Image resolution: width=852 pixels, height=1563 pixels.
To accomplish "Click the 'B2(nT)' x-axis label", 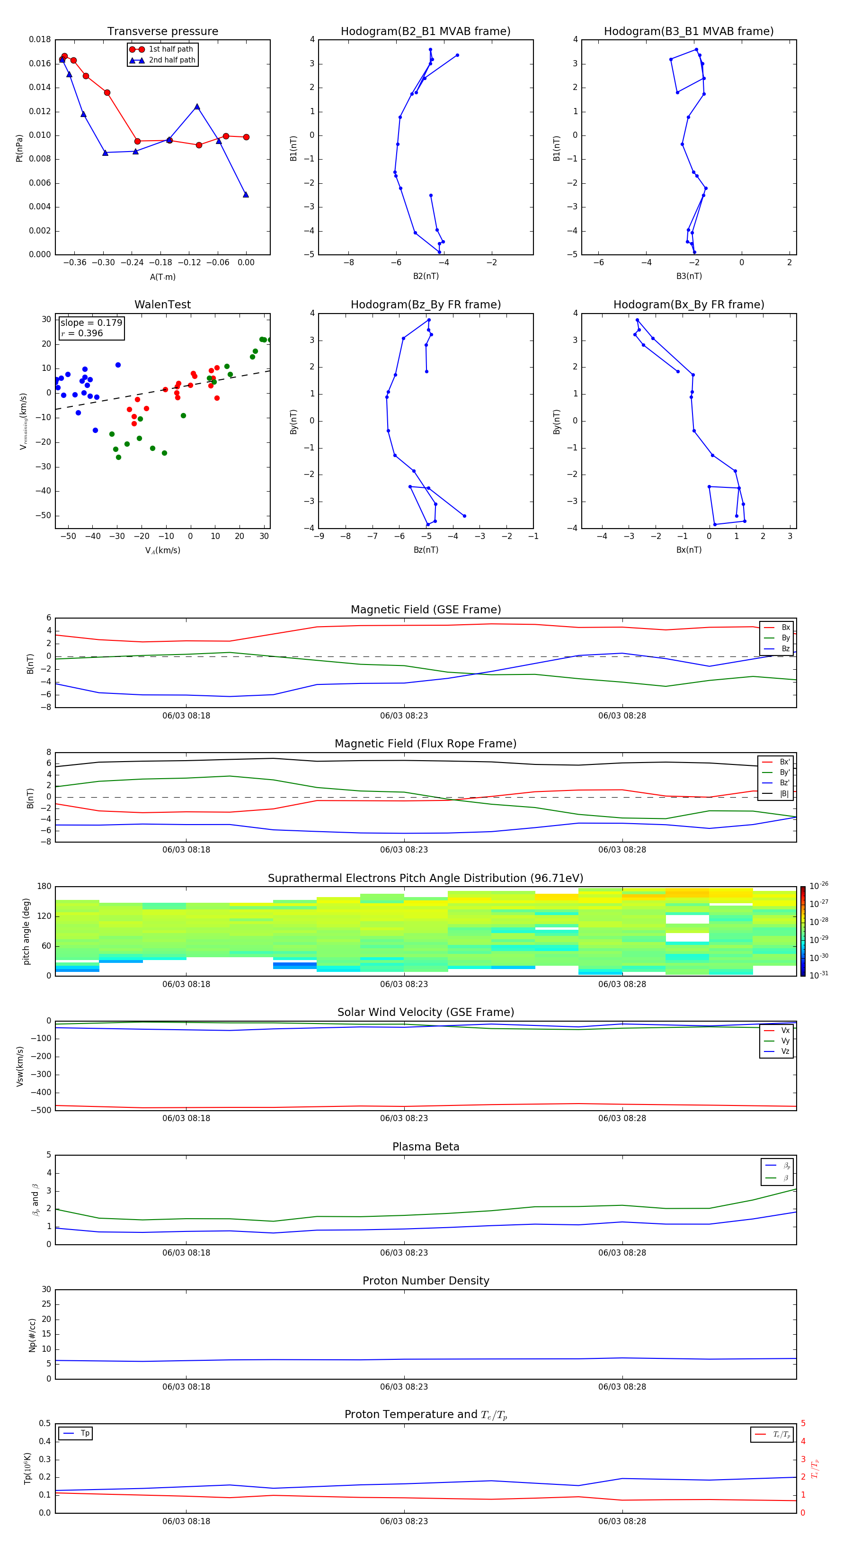I will pyautogui.click(x=426, y=276).
